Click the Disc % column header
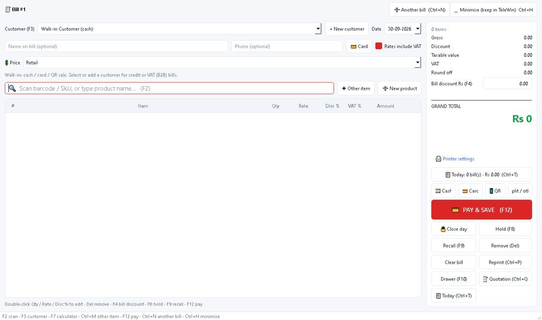This screenshot has width=542, height=320. (332, 106)
